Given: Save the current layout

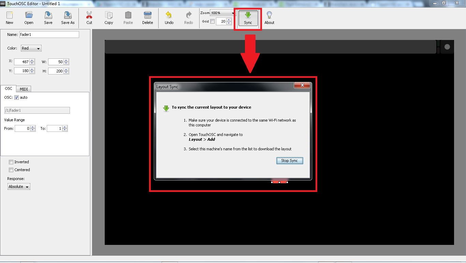Looking at the screenshot, I should pos(48,18).
